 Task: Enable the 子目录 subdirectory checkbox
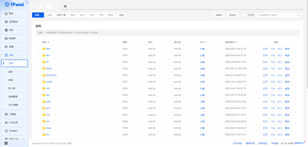pyautogui.click(x=244, y=15)
